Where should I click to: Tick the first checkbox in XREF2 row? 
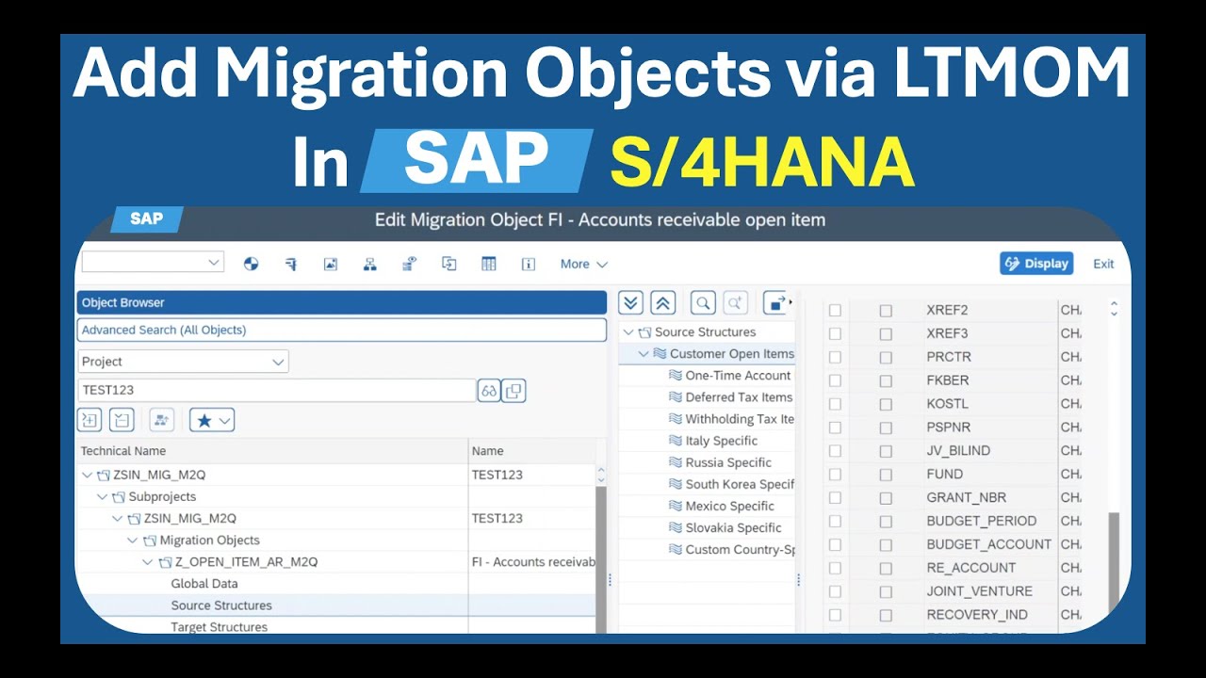pos(835,310)
